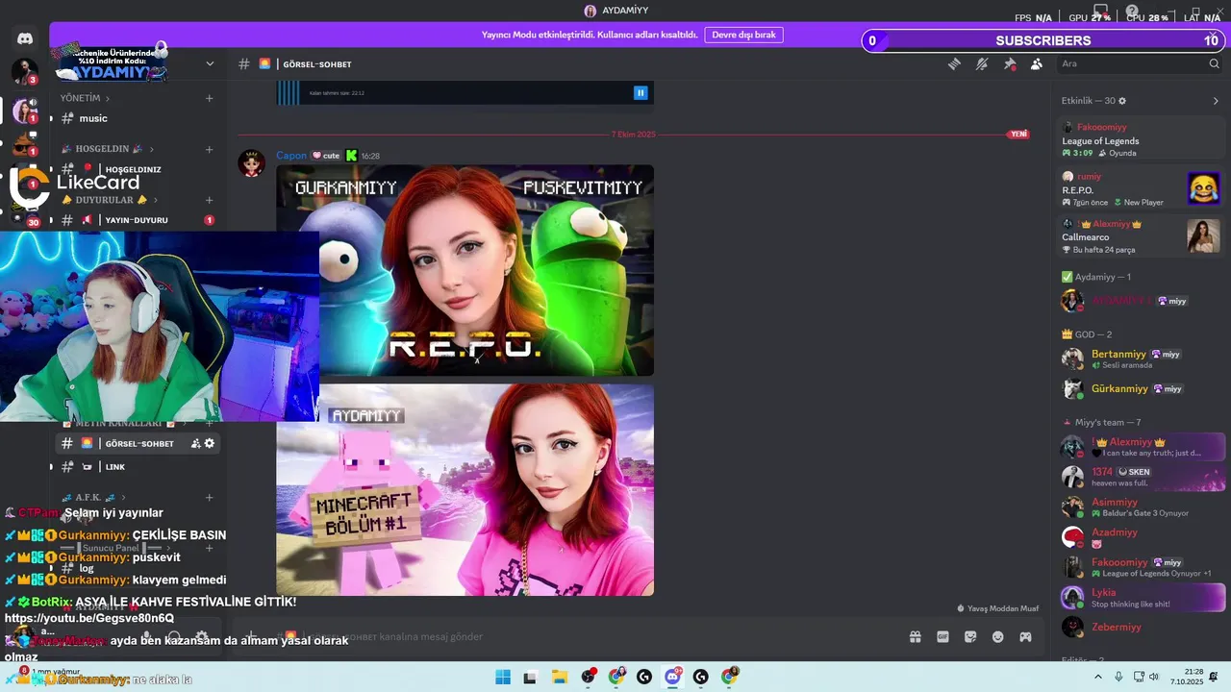1231x692 pixels.
Task: Add channel to YÖNETİM category
Action: [x=209, y=98]
